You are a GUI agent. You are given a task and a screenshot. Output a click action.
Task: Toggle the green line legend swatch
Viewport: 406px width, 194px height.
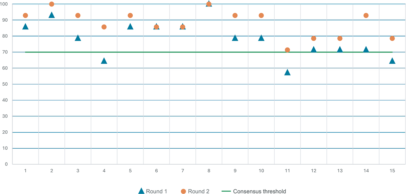(224, 186)
